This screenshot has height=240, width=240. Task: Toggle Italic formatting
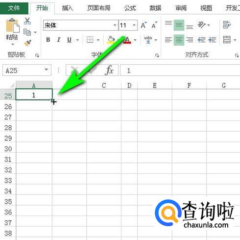point(59,40)
